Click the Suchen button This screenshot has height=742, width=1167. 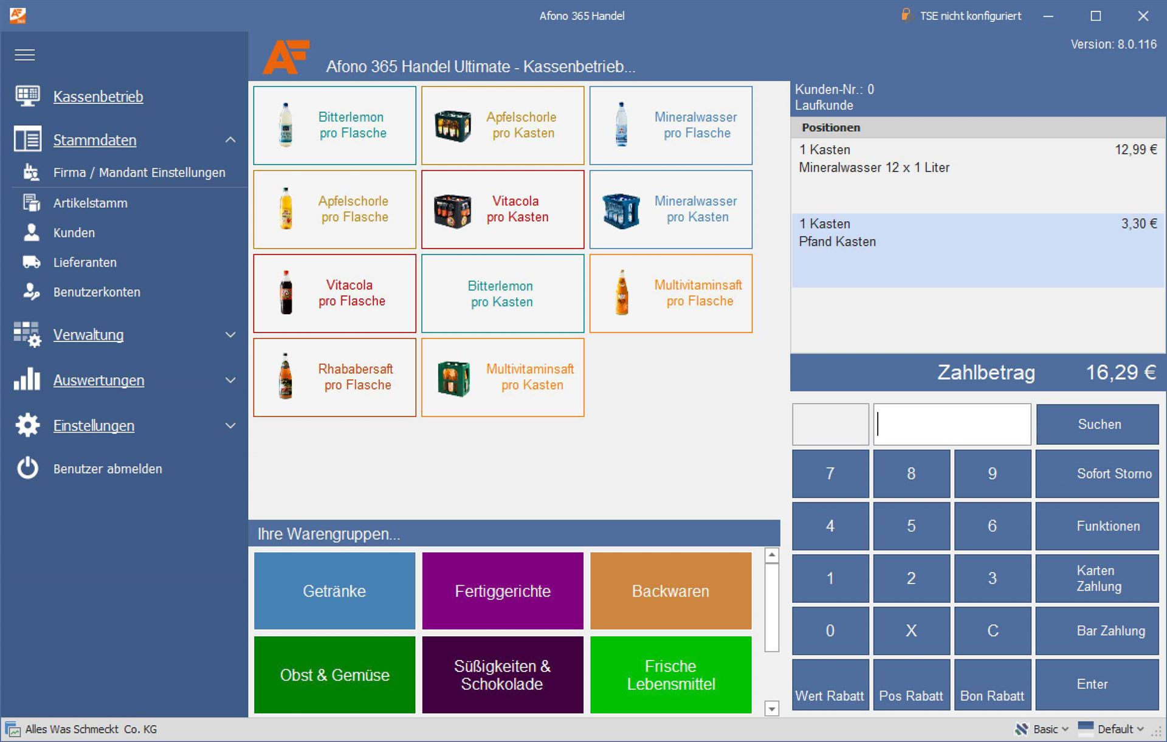pyautogui.click(x=1098, y=424)
